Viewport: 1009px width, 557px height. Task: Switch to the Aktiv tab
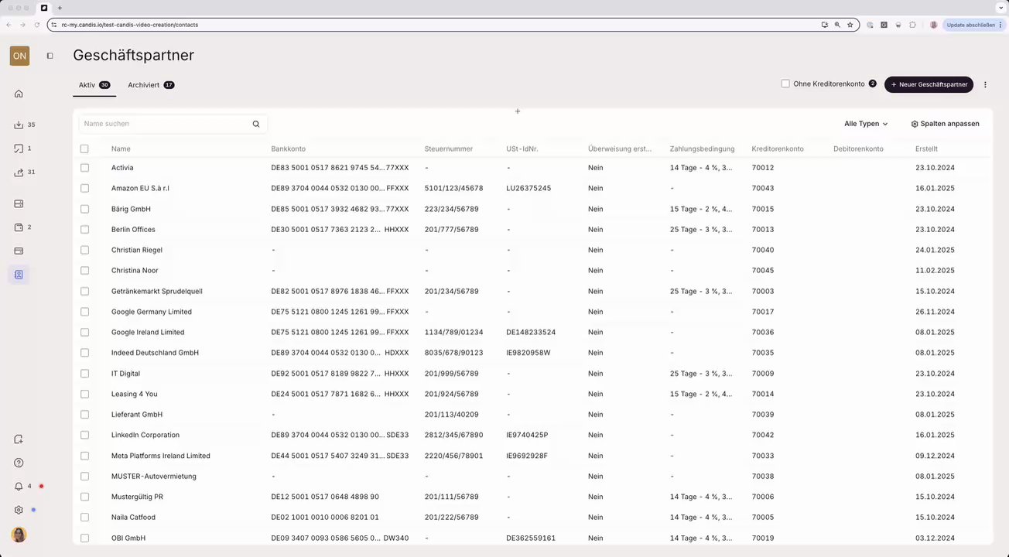94,85
